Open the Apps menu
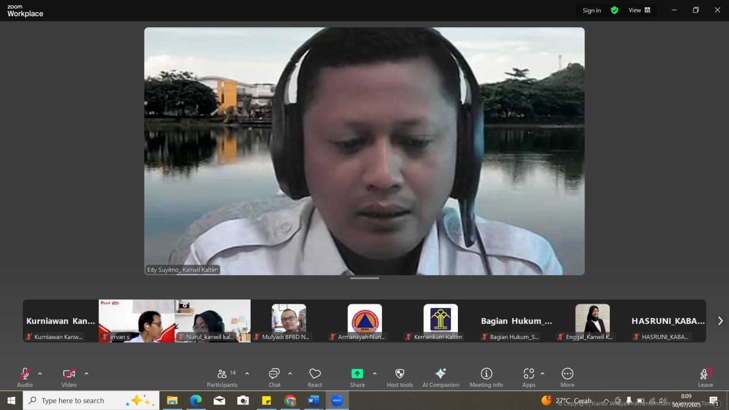 529,378
